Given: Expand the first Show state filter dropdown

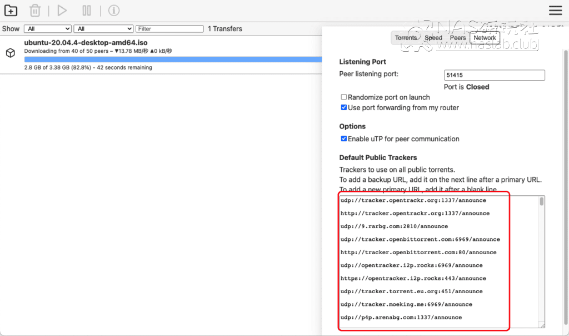Looking at the screenshot, I should (48, 29).
